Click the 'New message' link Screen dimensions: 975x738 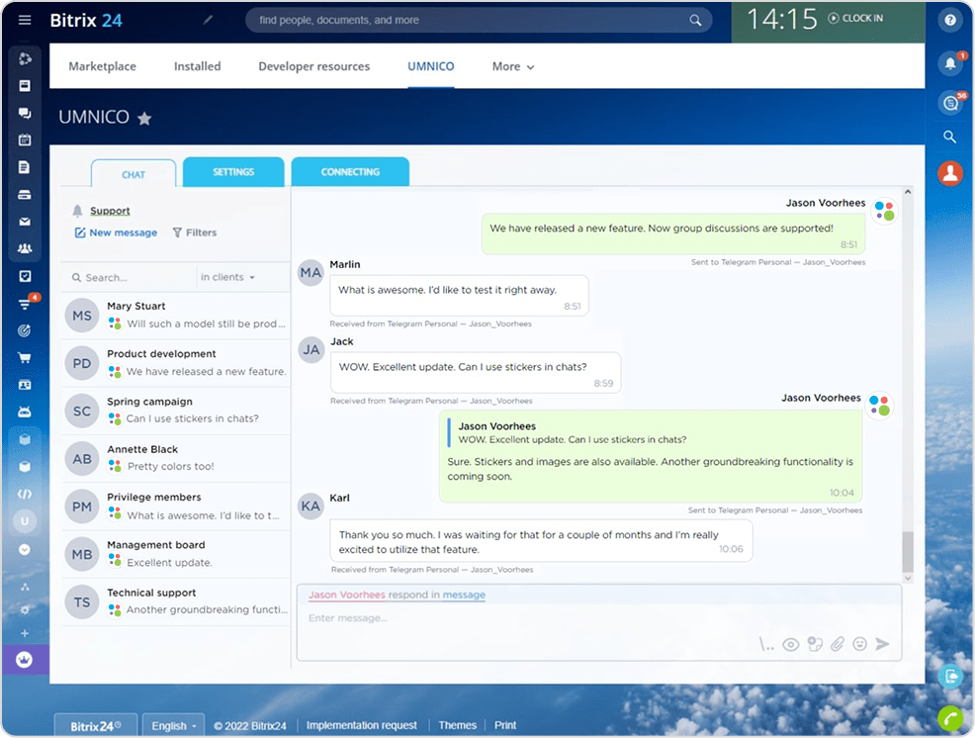tap(116, 231)
